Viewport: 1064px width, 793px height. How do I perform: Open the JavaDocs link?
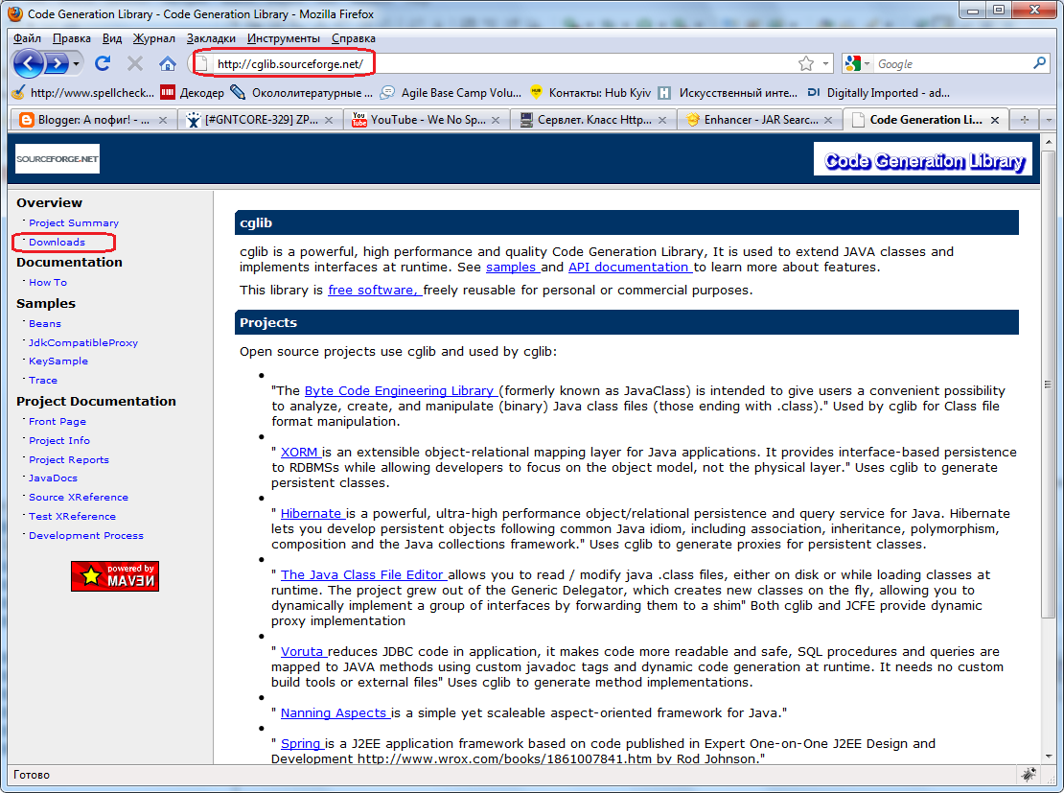point(53,478)
